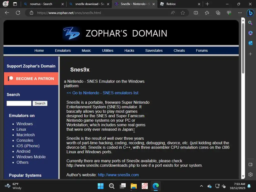Open Task View in taskbar
256x192 pixels.
(x=122, y=186)
